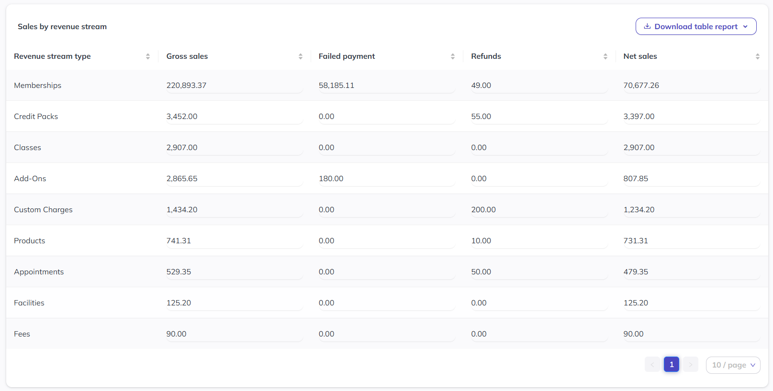The height and width of the screenshot is (391, 773).
Task: Click the Add-Ons row label
Action: click(30, 178)
